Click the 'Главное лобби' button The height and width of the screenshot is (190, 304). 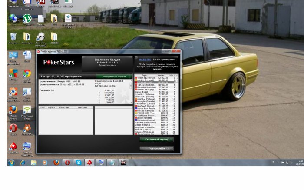[x=156, y=148]
